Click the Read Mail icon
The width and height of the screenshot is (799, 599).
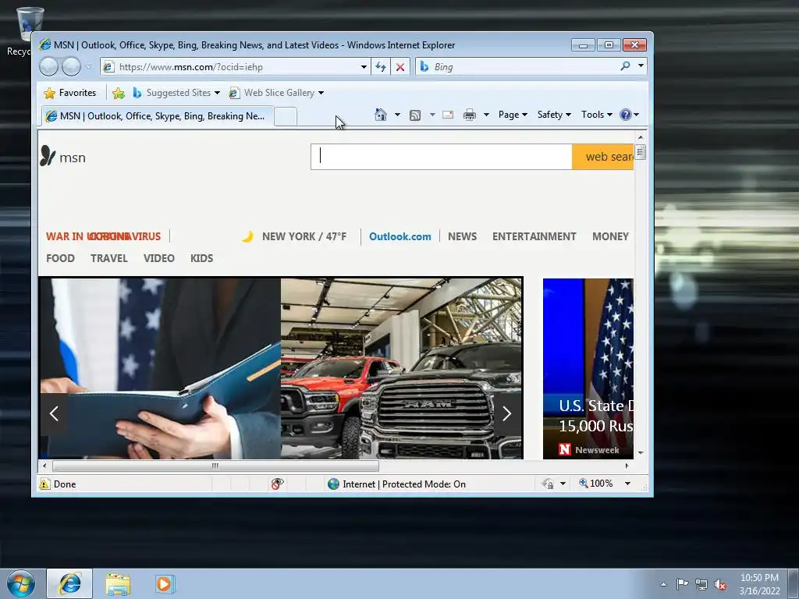[x=448, y=115]
